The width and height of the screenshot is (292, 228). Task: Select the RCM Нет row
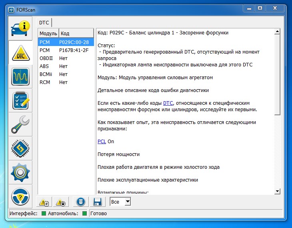66,82
